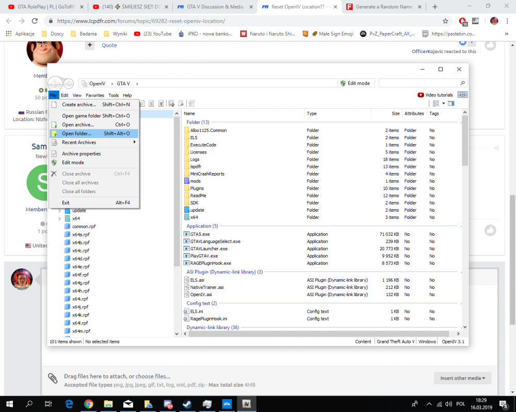Click the Chrome bookmark star icon
The image size is (516, 412).
pyautogui.click(x=445, y=21)
